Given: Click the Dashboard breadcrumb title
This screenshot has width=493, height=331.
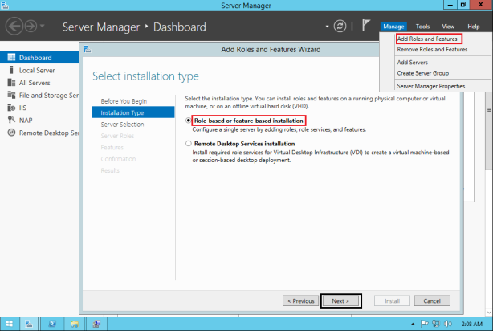Looking at the screenshot, I should [x=180, y=27].
